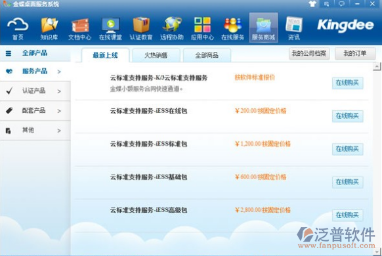Open the 应用中心 app center icon
Screen dimensions: 382x256
[x=202, y=28]
